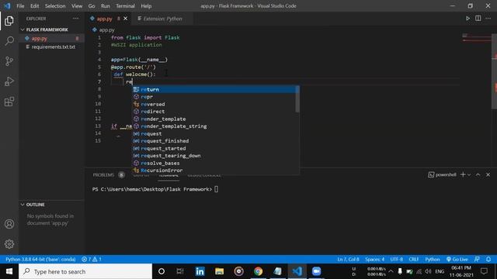497x279 pixels.
Task: Click the Windows Start button
Action: point(9,271)
